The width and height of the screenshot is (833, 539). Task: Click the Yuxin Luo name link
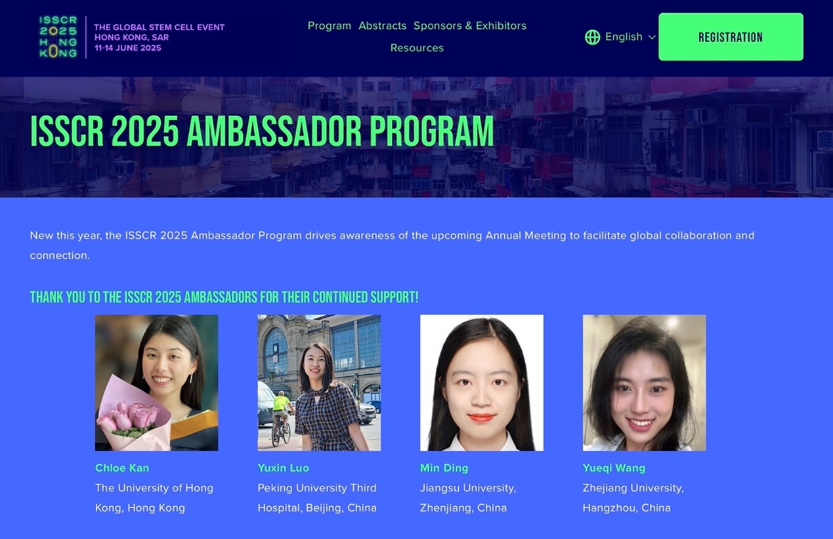click(283, 468)
